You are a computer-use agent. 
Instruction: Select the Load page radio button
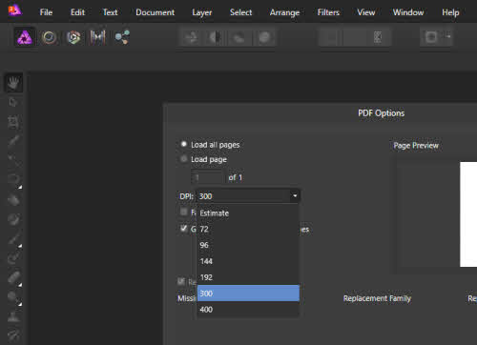pos(184,158)
